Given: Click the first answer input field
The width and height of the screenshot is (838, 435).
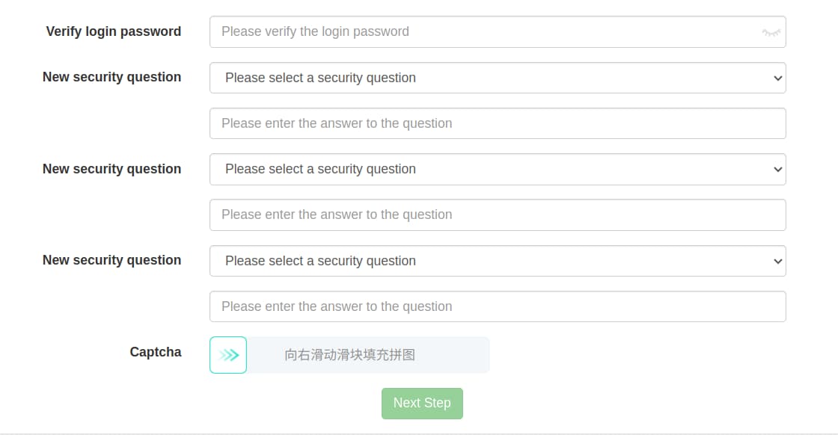Looking at the screenshot, I should [x=498, y=123].
